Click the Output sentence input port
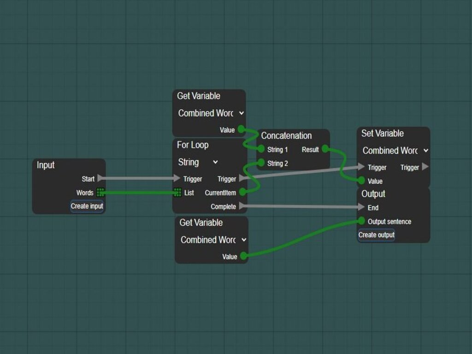472x354 pixels. [361, 221]
